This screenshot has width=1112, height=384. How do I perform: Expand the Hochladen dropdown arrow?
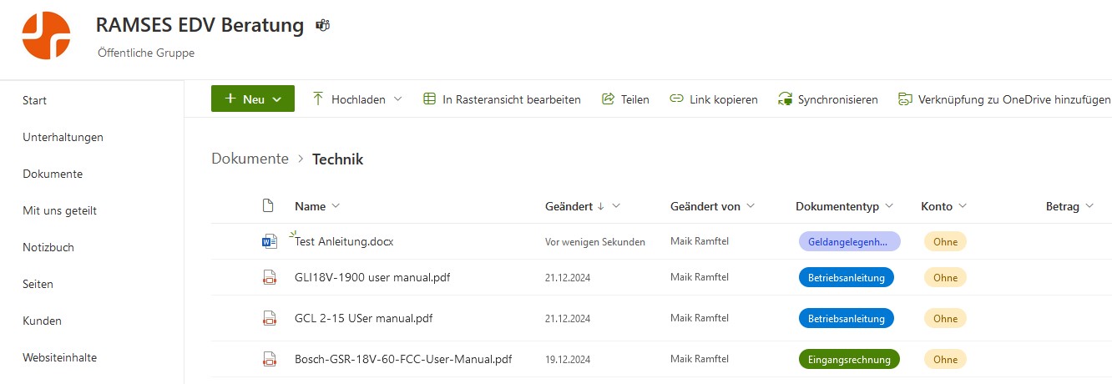pyautogui.click(x=397, y=99)
